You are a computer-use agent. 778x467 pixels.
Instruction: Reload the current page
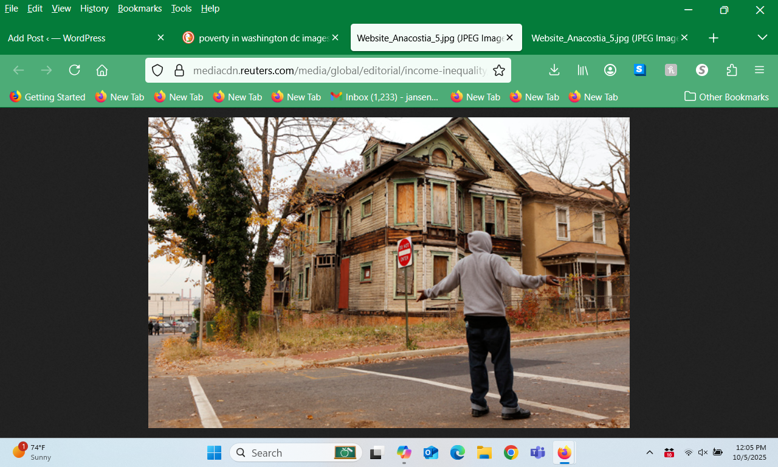coord(75,70)
